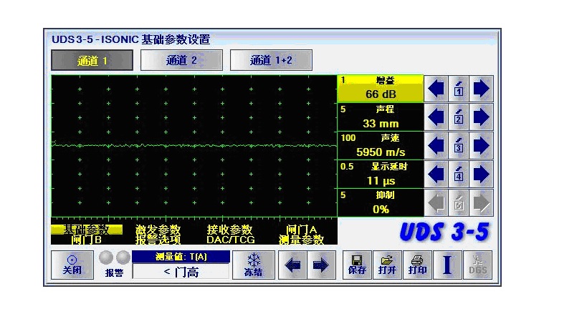587x329 pixels.
Task: Click greyed left arrow beside 抑制
Action: [x=436, y=203]
